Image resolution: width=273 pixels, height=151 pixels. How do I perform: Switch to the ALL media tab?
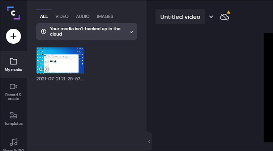pos(44,16)
